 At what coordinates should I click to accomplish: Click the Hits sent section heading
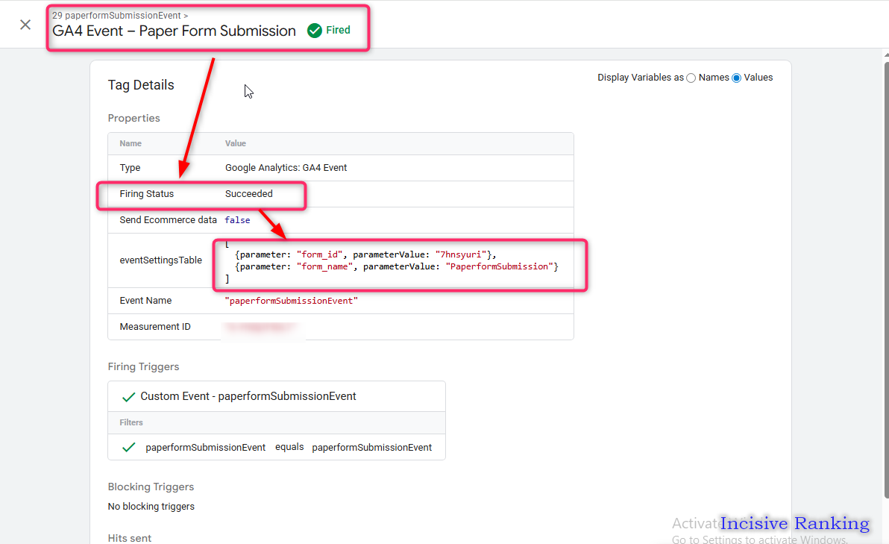click(x=129, y=538)
